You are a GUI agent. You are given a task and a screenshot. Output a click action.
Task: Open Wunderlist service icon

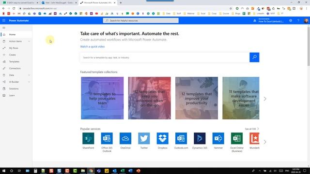254,138
